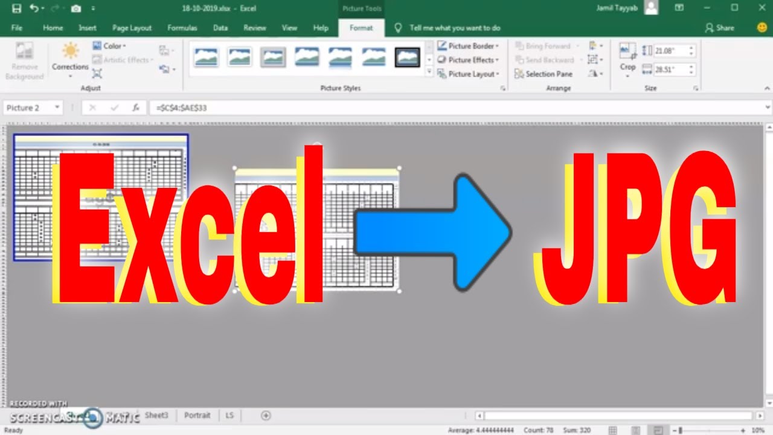Click the New Sheet plus icon
This screenshot has width=773, height=435.
point(266,415)
